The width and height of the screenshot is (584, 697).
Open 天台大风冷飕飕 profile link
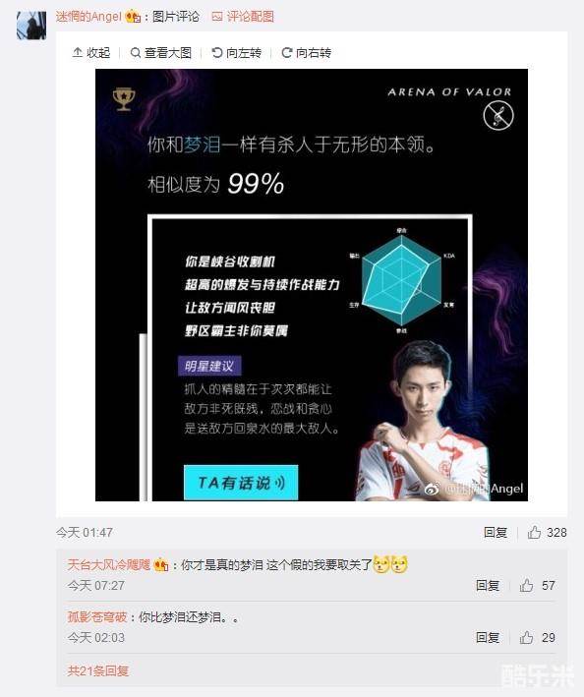[109, 564]
